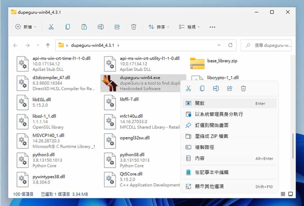
Task: Close the dupeguru-win64_4.3.1 window
Action: pos(288,12)
